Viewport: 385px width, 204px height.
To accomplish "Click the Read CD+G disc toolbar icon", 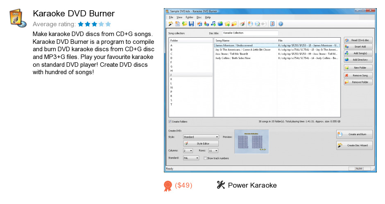I will coord(199,24).
